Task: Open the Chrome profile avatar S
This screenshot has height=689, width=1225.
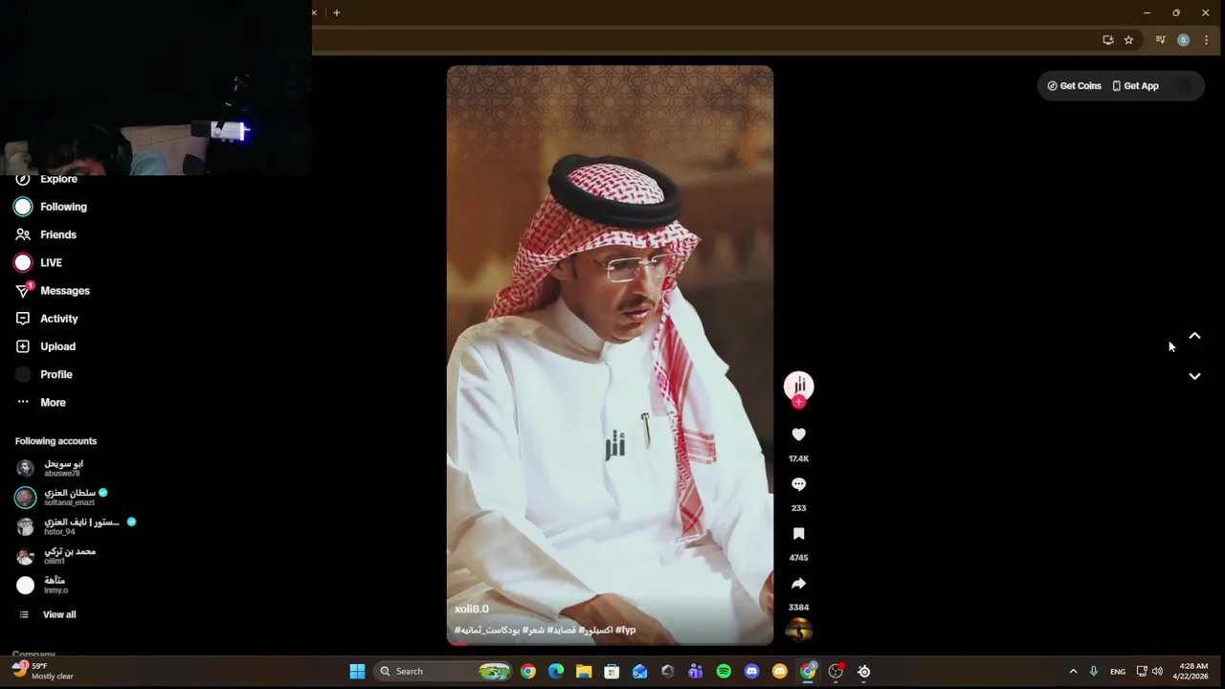Action: click(1183, 40)
